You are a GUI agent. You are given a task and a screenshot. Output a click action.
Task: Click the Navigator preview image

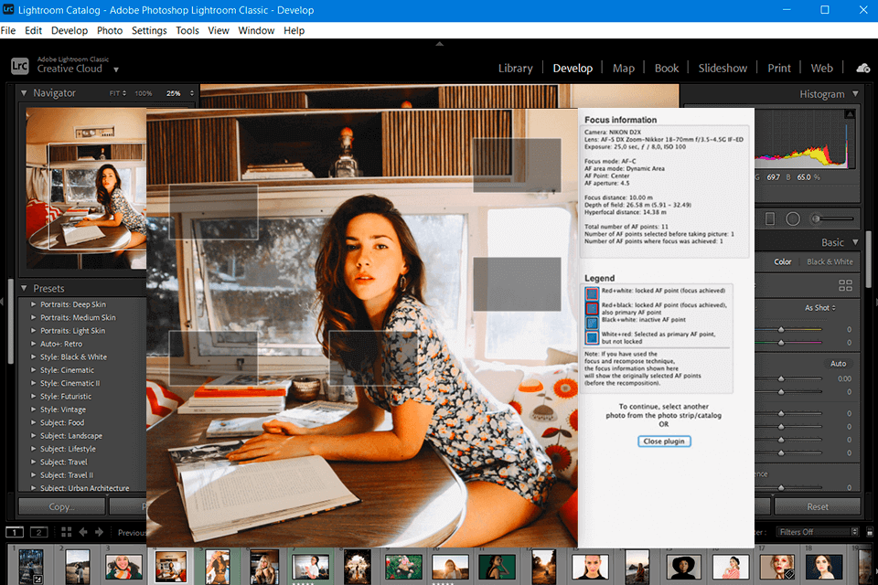point(86,188)
